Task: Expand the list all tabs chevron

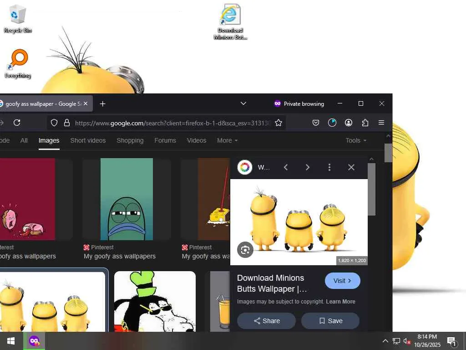Action: (x=243, y=103)
